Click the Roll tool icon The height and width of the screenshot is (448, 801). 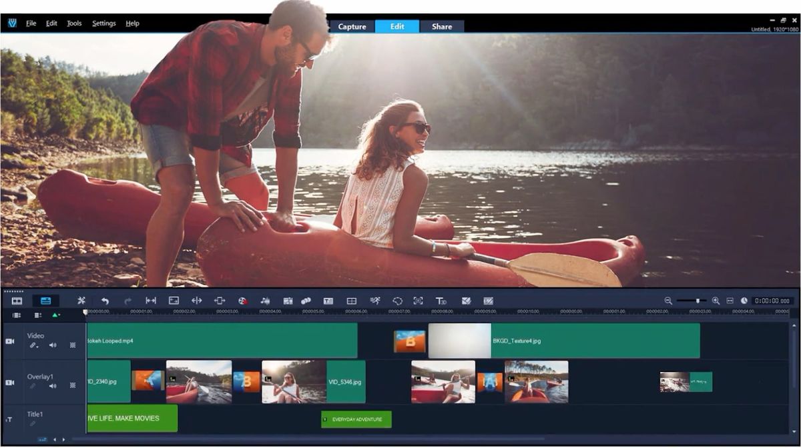196,301
